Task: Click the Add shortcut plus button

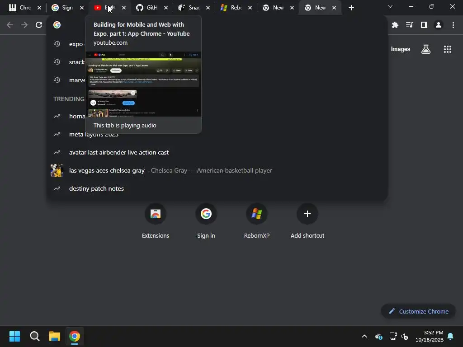Action: point(307,214)
